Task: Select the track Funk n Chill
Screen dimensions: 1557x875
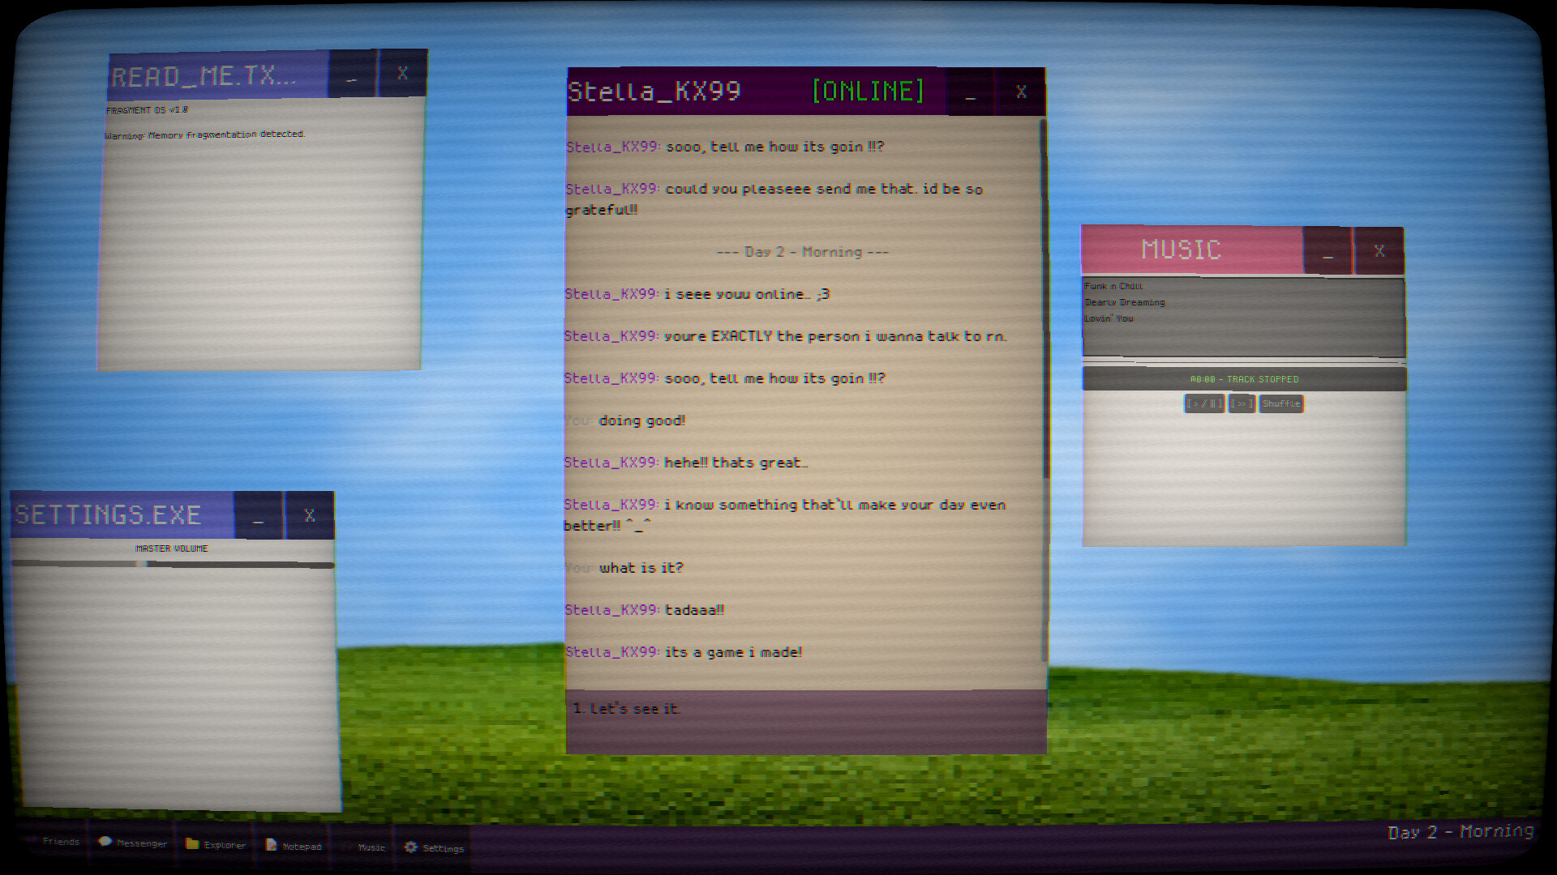Action: (x=1113, y=286)
